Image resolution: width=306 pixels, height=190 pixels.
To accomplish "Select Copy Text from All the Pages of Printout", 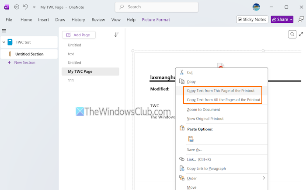I will tap(222, 100).
